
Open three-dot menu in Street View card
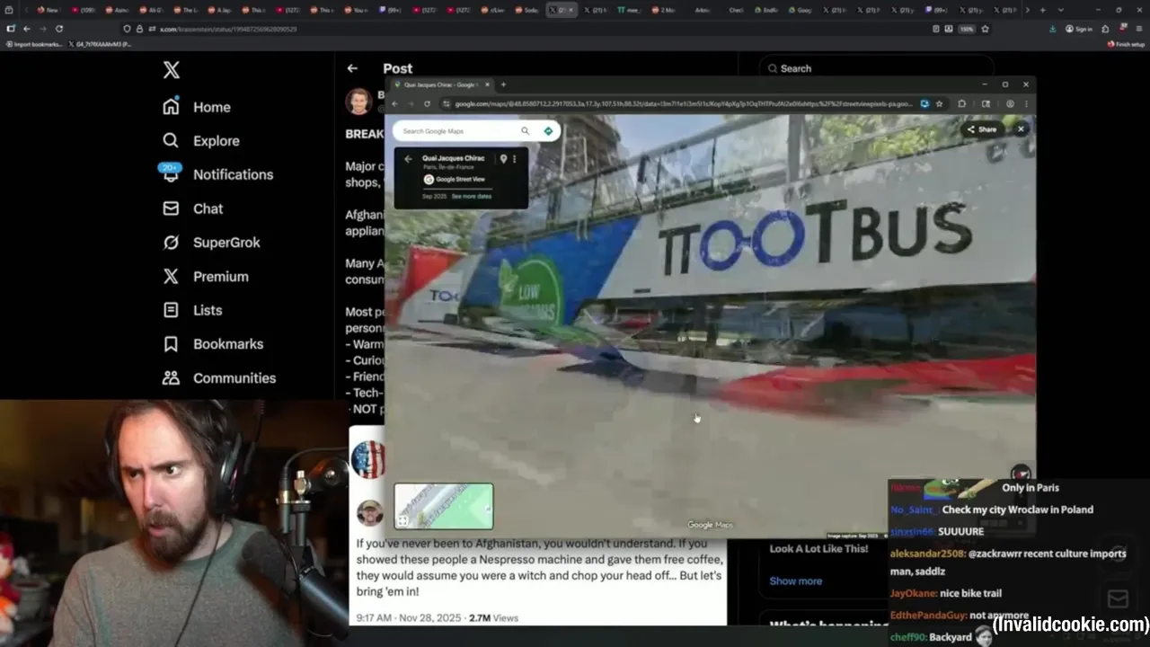(x=515, y=159)
